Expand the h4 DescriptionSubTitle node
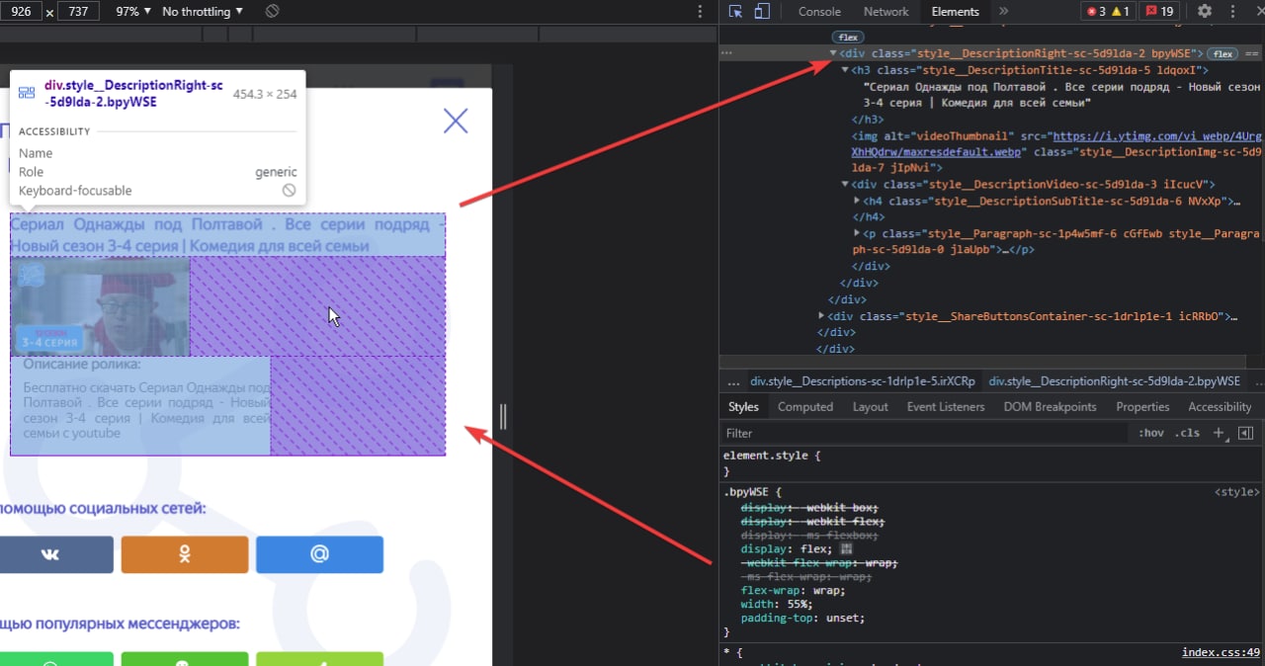Image resolution: width=1265 pixels, height=666 pixels. [857, 202]
